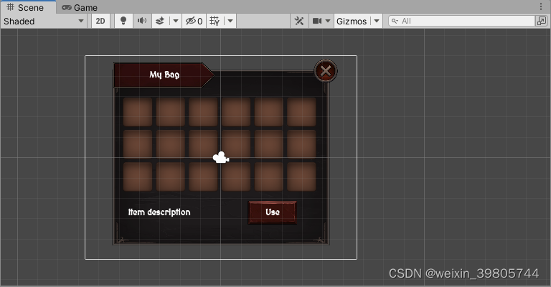Open the scene view more options menu

pyautogui.click(x=541, y=6)
